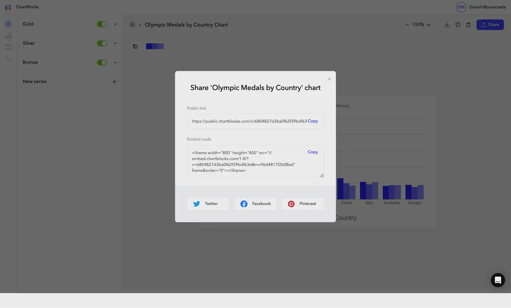
Task: Download the chart using the download icon
Action: pos(447,24)
